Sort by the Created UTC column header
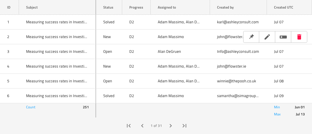The image size is (312, 134). [284, 7]
